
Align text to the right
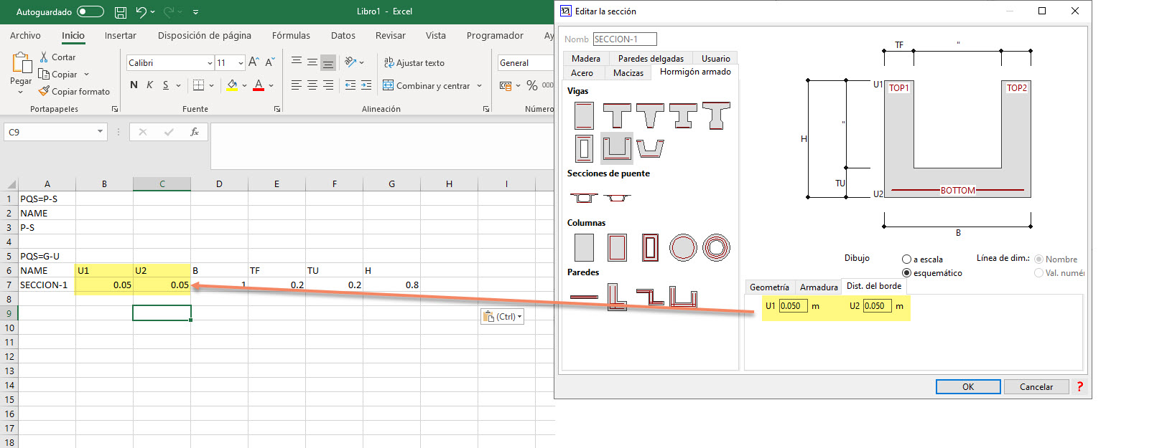(328, 85)
